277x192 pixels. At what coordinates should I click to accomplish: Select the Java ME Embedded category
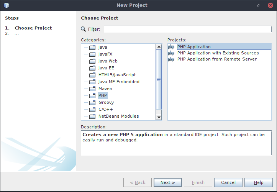tap(119, 82)
